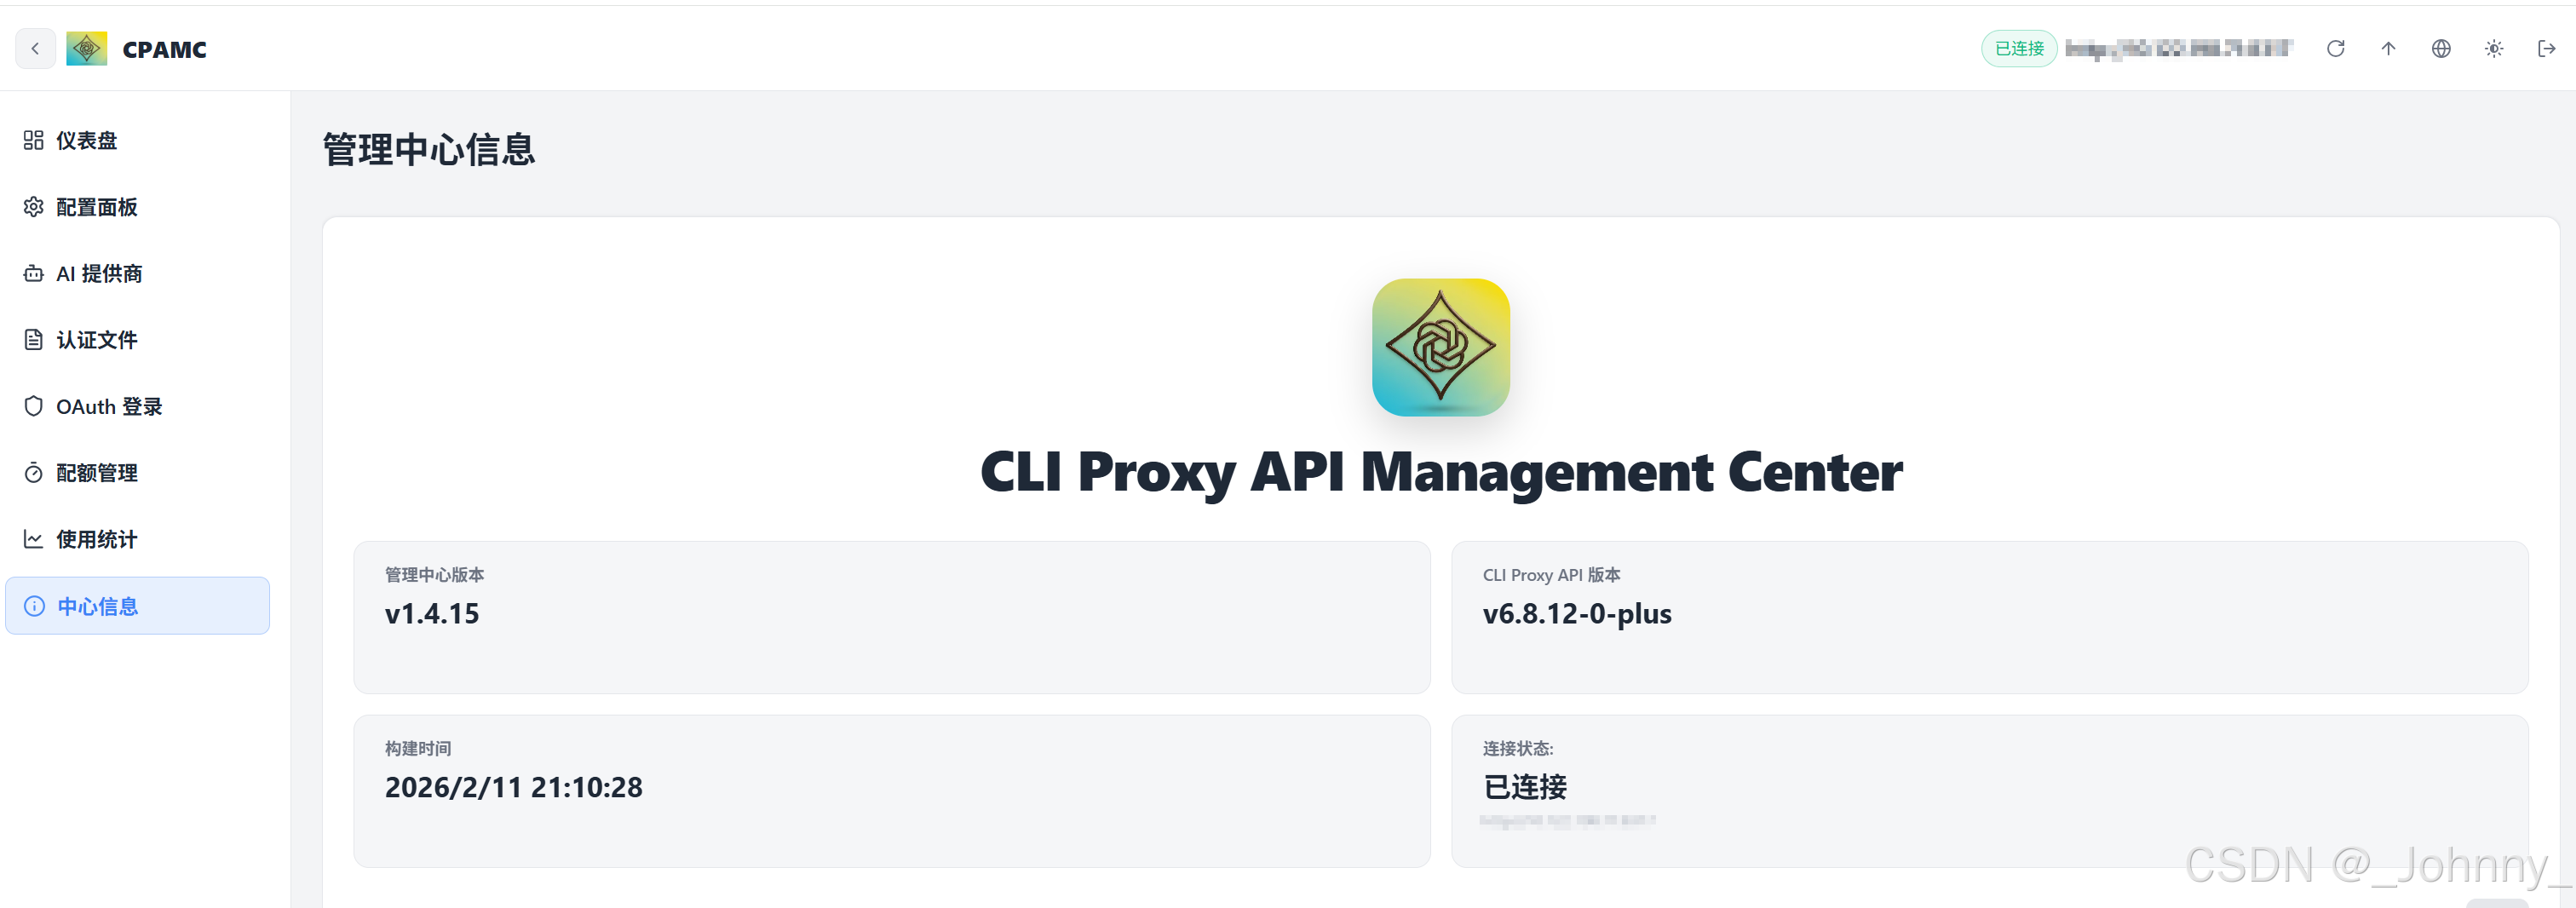Open 使用统计 menu item
The height and width of the screenshot is (908, 2576).
tap(138, 539)
